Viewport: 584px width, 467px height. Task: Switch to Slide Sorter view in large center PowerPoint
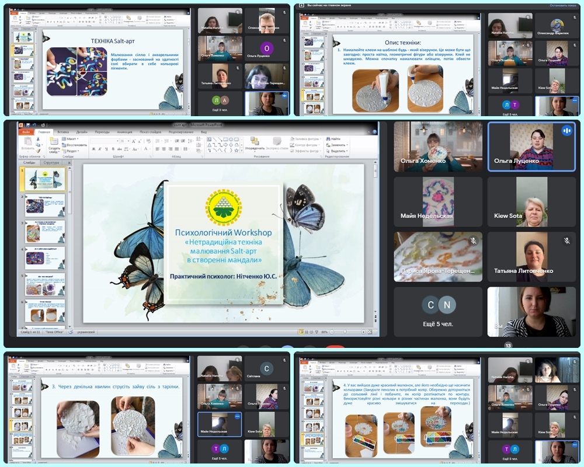pyautogui.click(x=306, y=332)
